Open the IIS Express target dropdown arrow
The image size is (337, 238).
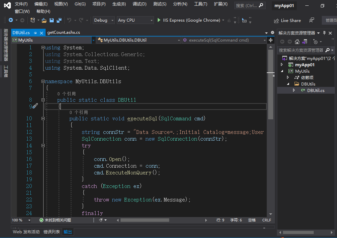click(223, 20)
